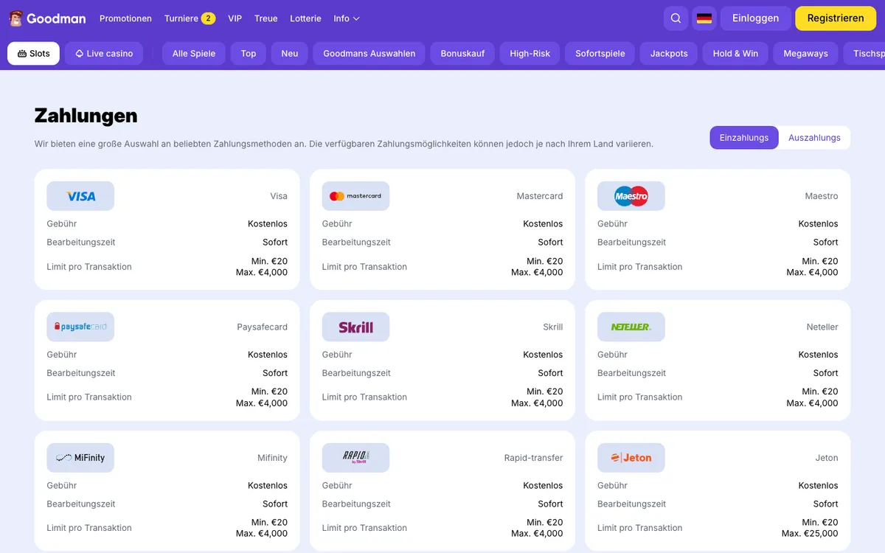Expand the Info dropdown menu
885x553 pixels.
347,18
